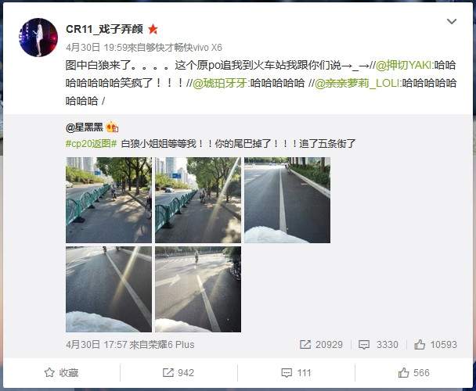Image resolution: width=476 pixels, height=391 pixels.
Task: Open the @押切YAKI mention link
Action: click(x=405, y=65)
